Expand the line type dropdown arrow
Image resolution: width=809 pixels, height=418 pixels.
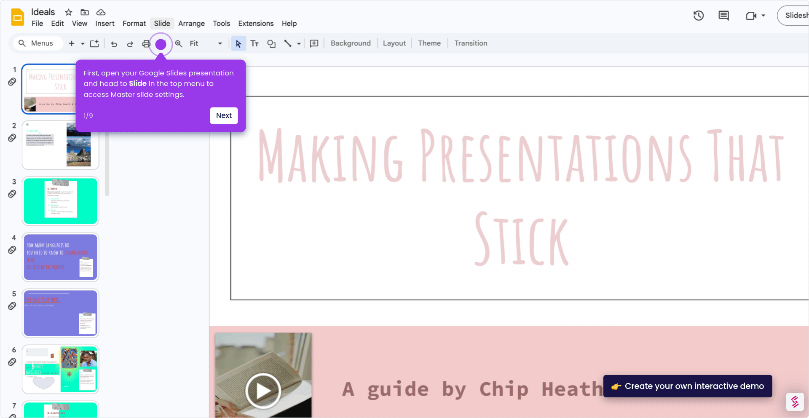(299, 43)
